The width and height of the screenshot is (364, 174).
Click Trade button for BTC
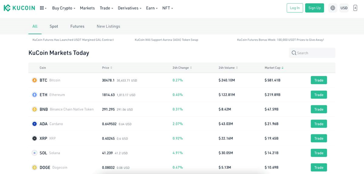(319, 80)
